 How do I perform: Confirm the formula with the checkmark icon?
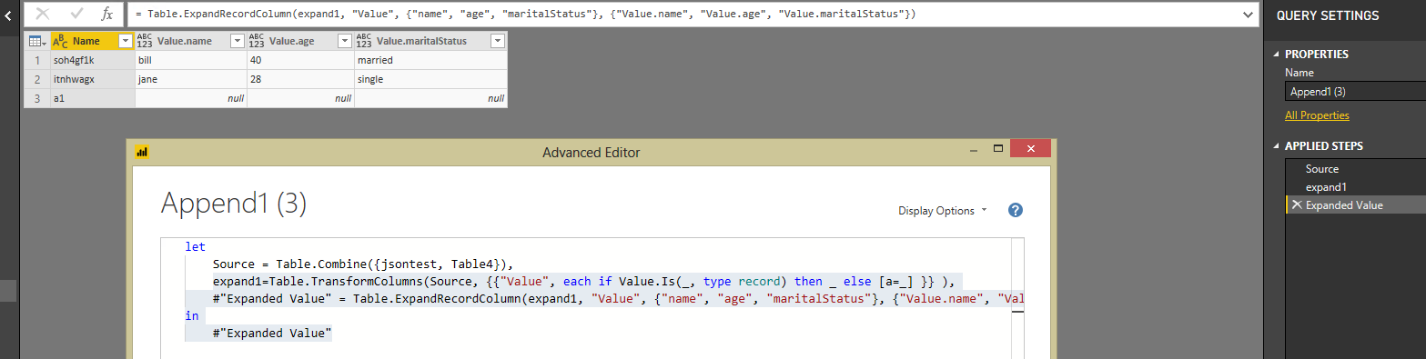76,15
